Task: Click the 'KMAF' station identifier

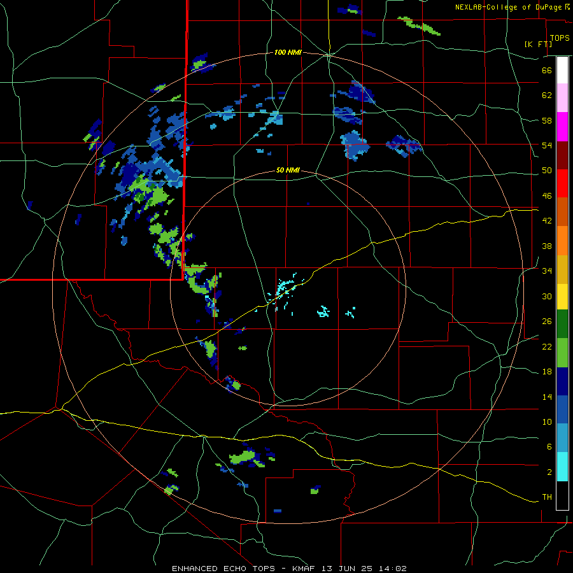Action: (305, 569)
